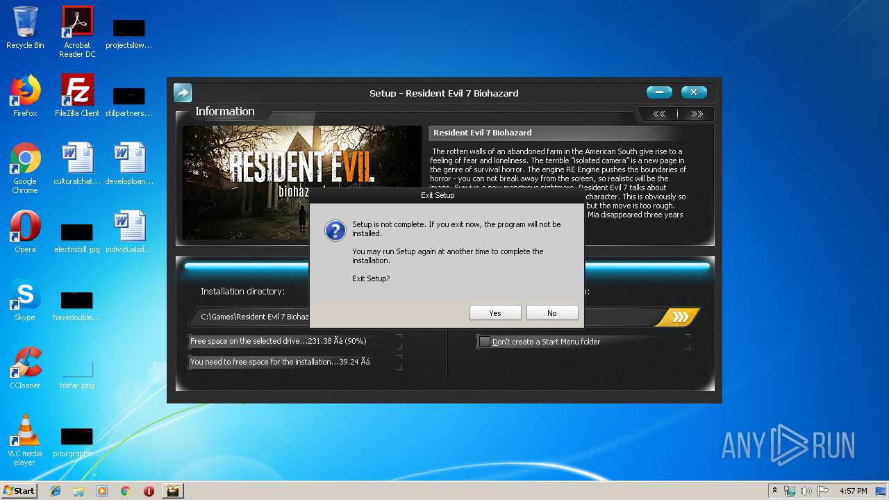Click the 'Information' page heading
Viewport: 889px width, 500px height.
point(225,111)
